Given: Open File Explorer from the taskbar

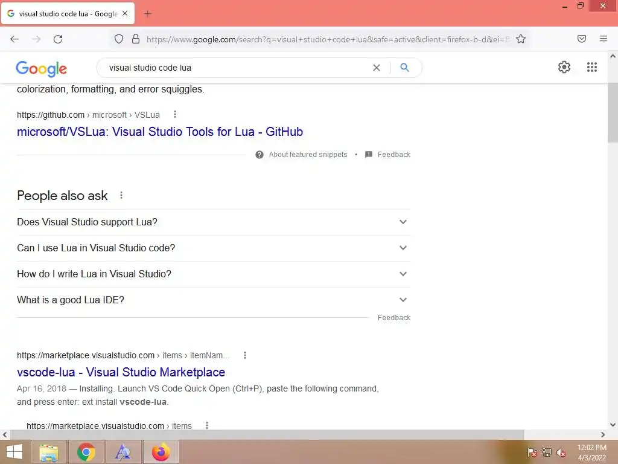Looking at the screenshot, I should [x=49, y=452].
